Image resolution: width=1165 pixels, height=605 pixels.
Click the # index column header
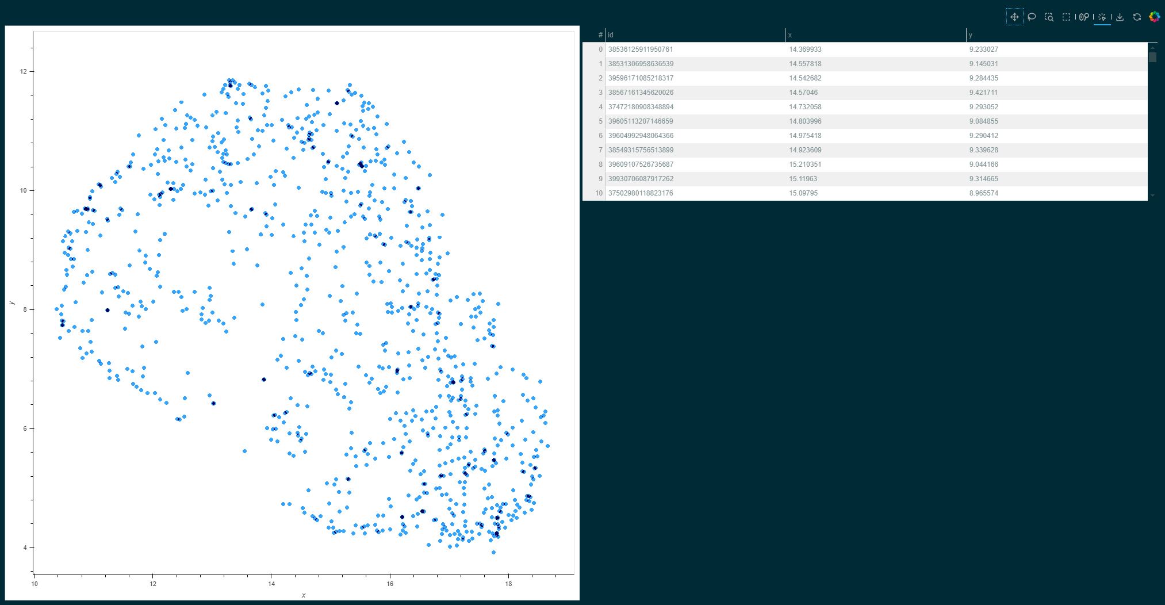[594, 35]
